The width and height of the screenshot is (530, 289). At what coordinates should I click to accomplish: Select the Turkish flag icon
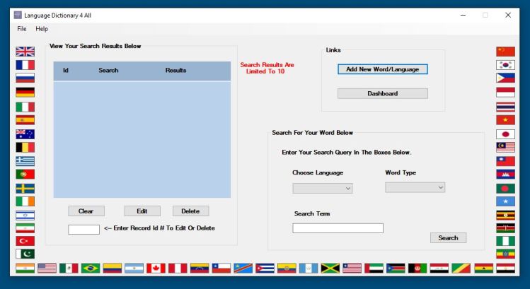coord(25,240)
